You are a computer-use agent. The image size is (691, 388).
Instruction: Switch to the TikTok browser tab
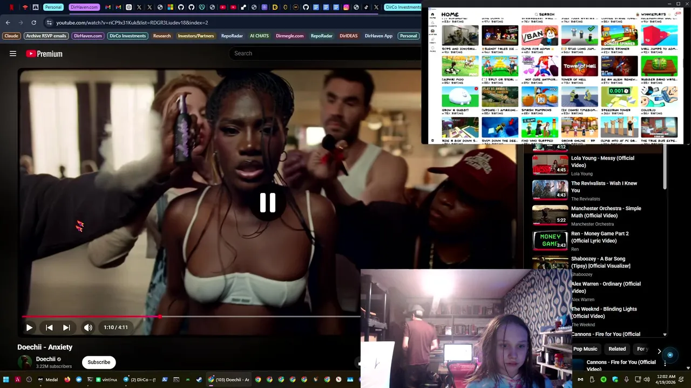[366, 7]
